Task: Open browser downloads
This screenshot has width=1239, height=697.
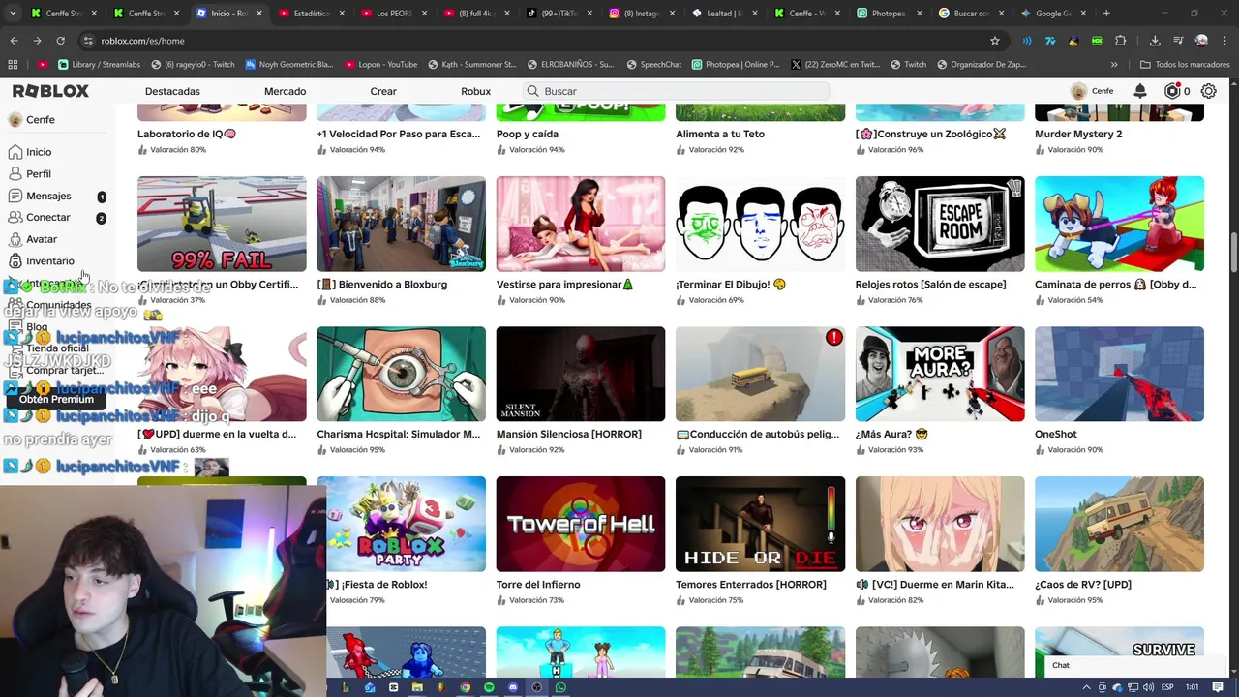Action: point(1155,41)
